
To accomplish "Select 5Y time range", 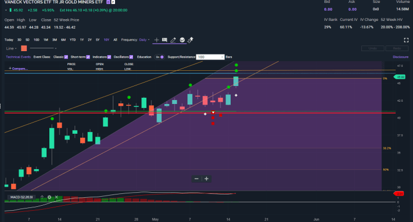I will (x=98, y=40).
